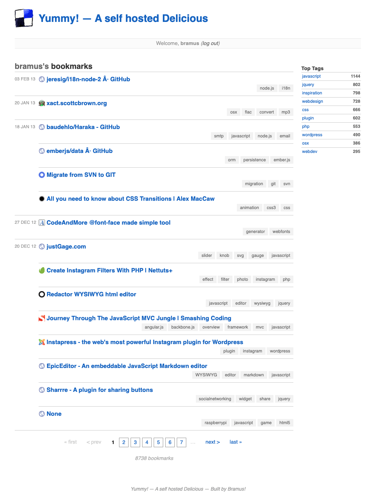The width and height of the screenshot is (369, 499).
Task: Open the EpicEditor Markdown editor bookmark
Action: [127, 366]
